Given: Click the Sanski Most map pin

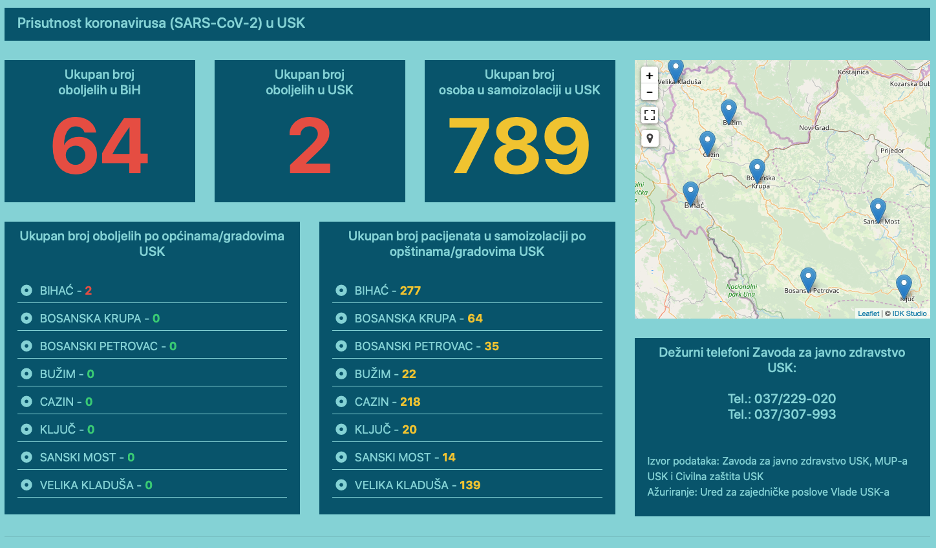Looking at the screenshot, I should tap(877, 209).
